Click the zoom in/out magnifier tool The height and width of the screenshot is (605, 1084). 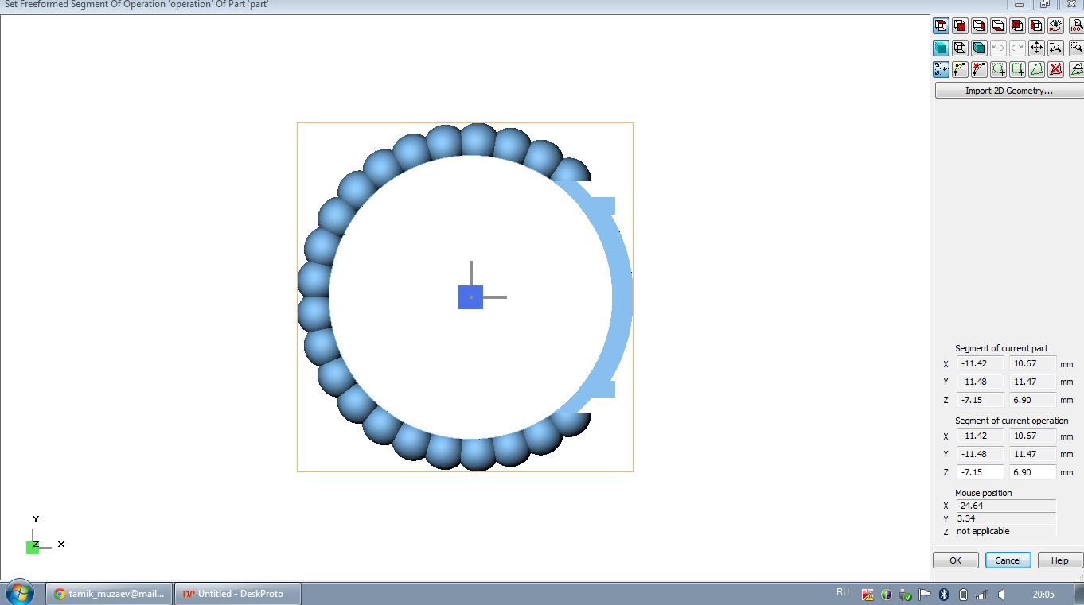pyautogui.click(x=1055, y=48)
